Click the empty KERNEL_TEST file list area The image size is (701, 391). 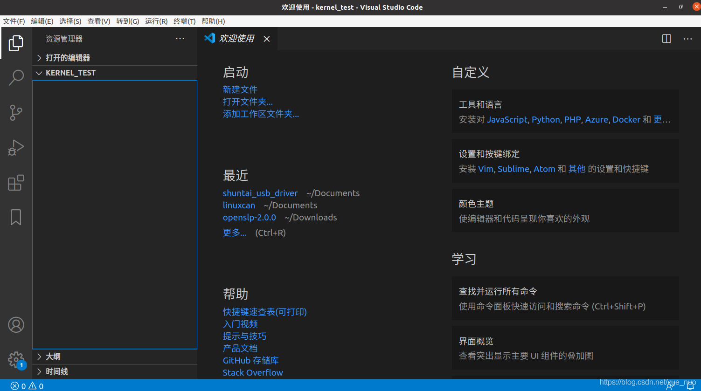pos(115,214)
